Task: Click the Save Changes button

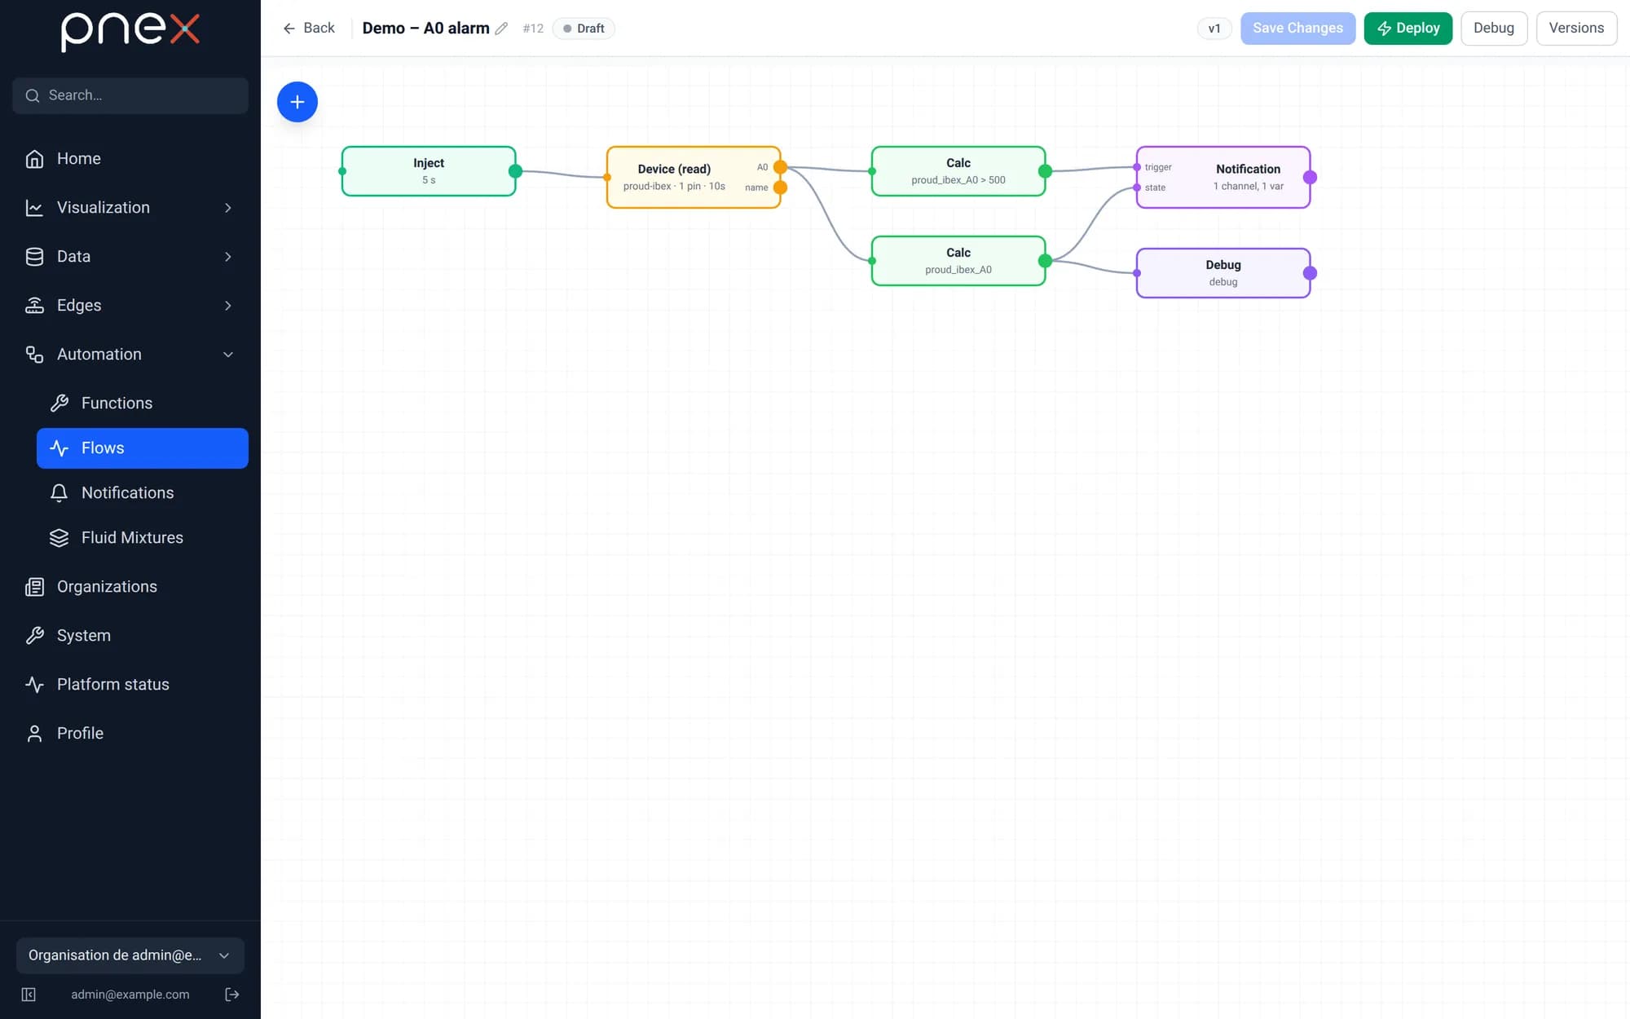Action: tap(1297, 29)
